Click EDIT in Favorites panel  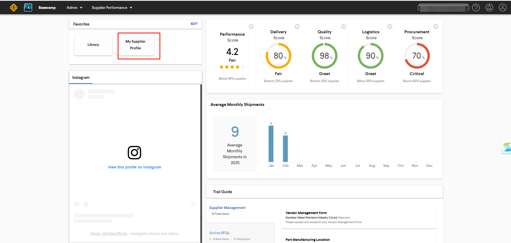coord(194,24)
